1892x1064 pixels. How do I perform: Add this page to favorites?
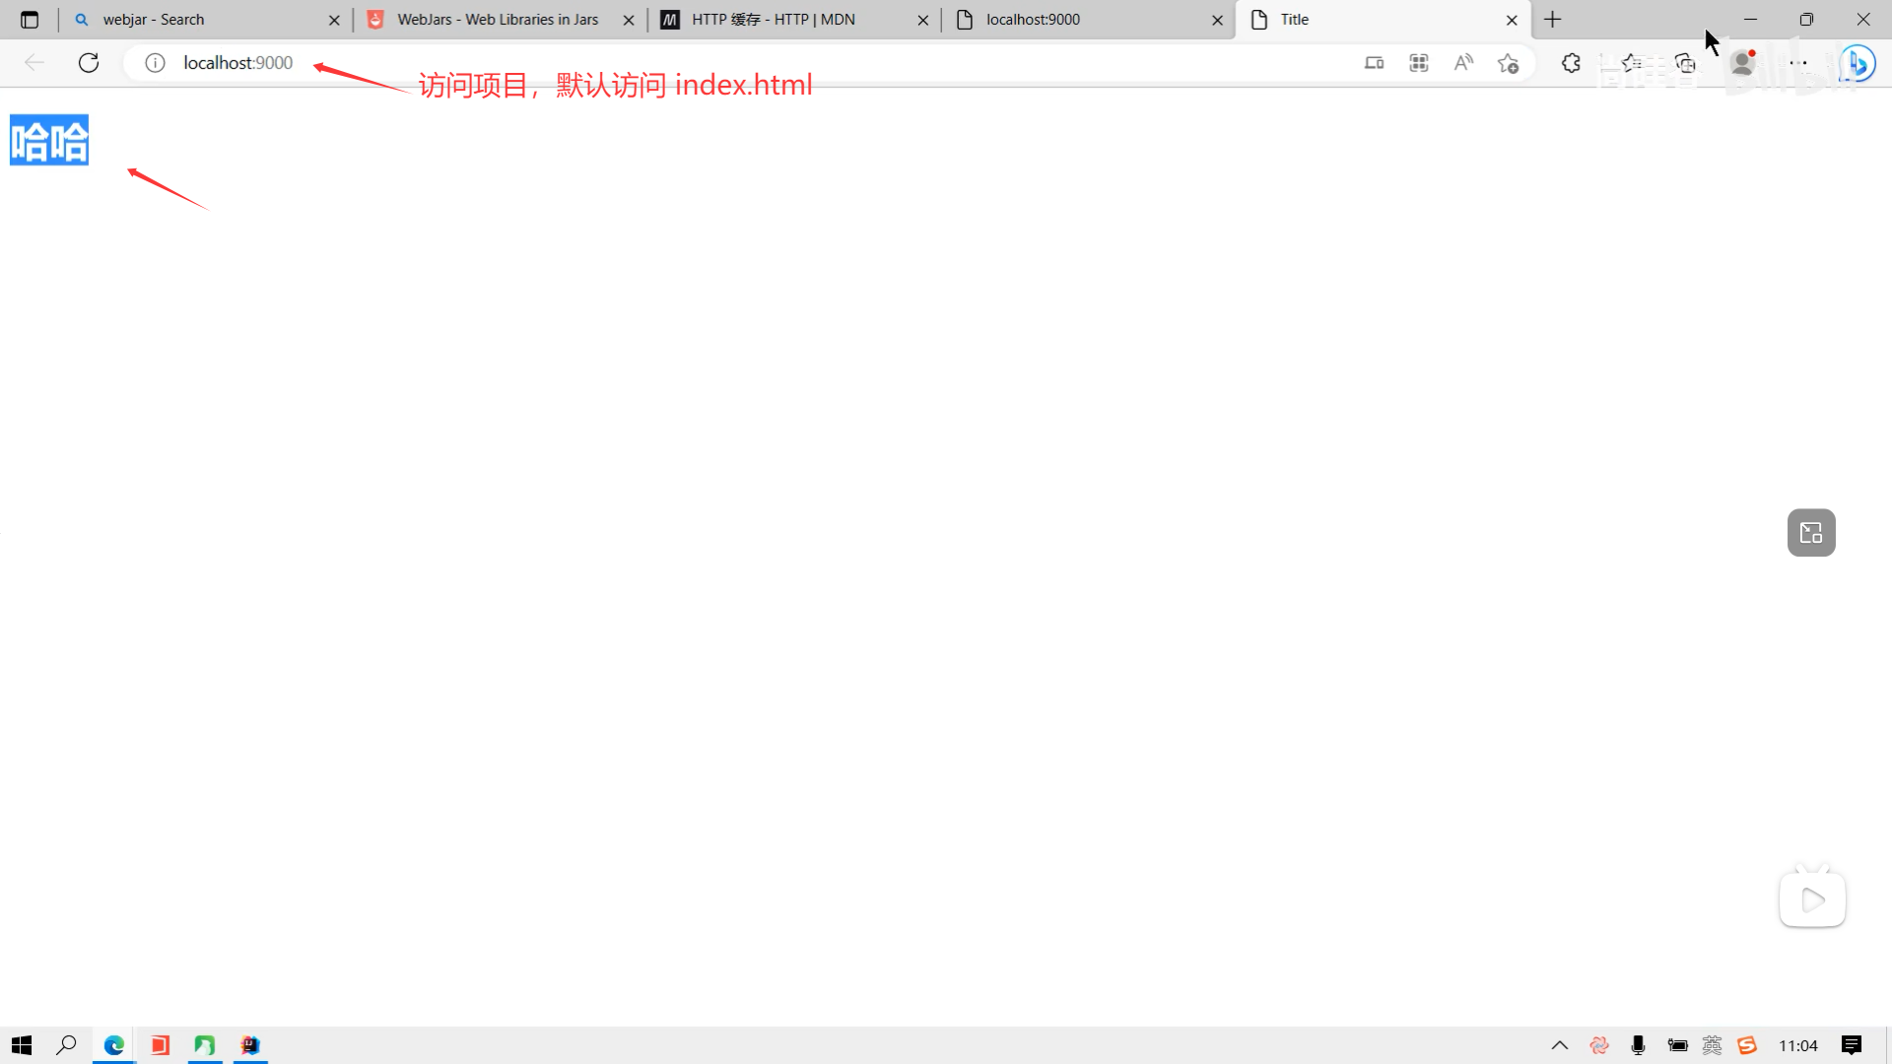1508,63
